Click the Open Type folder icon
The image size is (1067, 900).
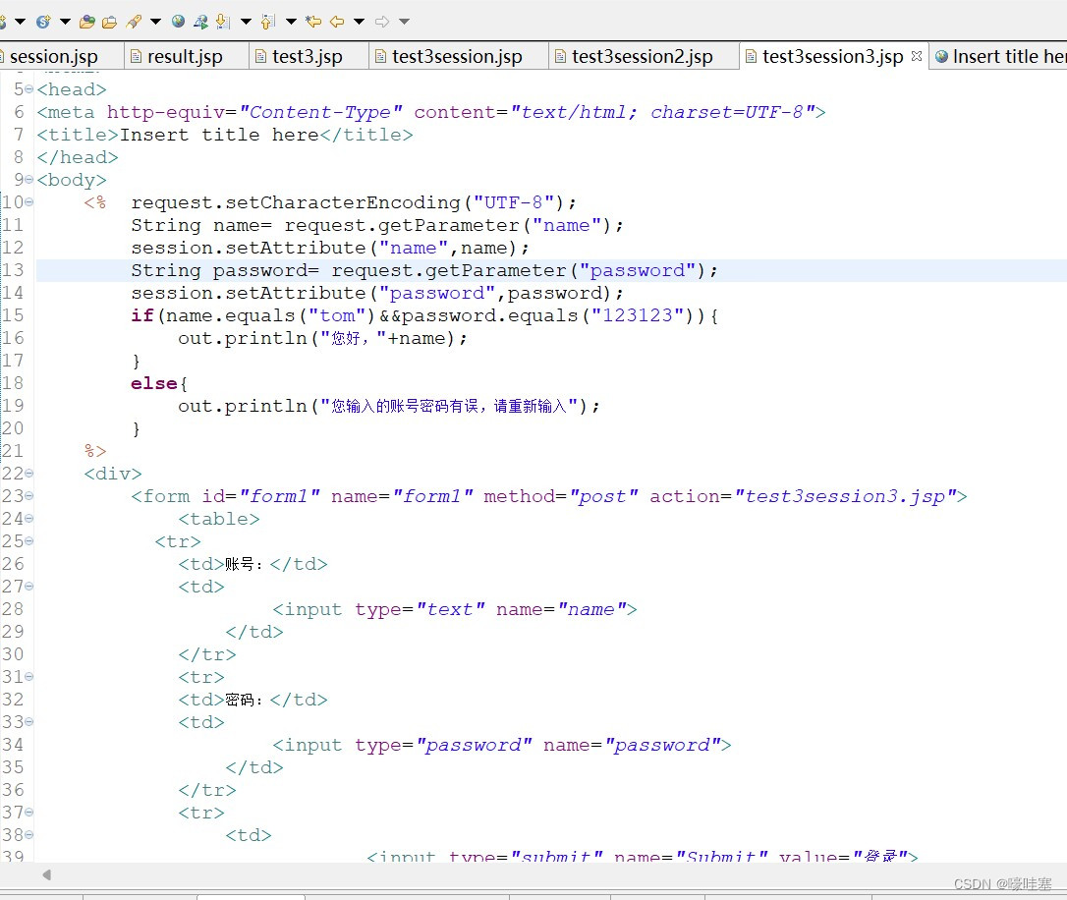coord(87,22)
